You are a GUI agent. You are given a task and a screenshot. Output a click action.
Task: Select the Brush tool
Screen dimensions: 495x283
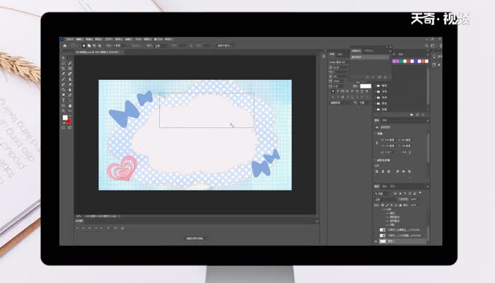[64, 79]
